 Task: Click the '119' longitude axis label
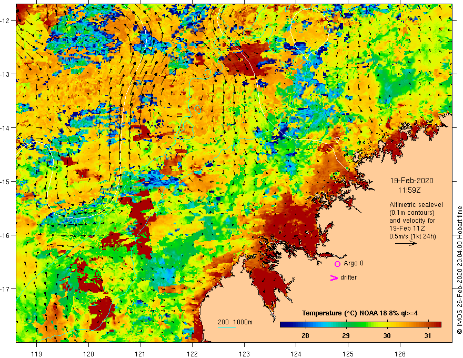point(37,354)
